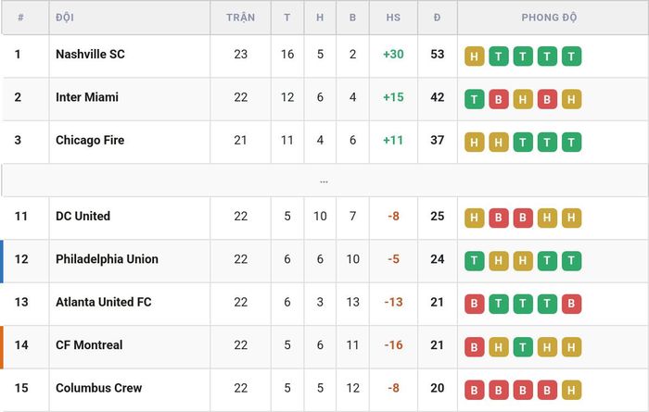This screenshot has height=412, width=649.
Task: Sort table by HS column header
Action: pyautogui.click(x=393, y=18)
